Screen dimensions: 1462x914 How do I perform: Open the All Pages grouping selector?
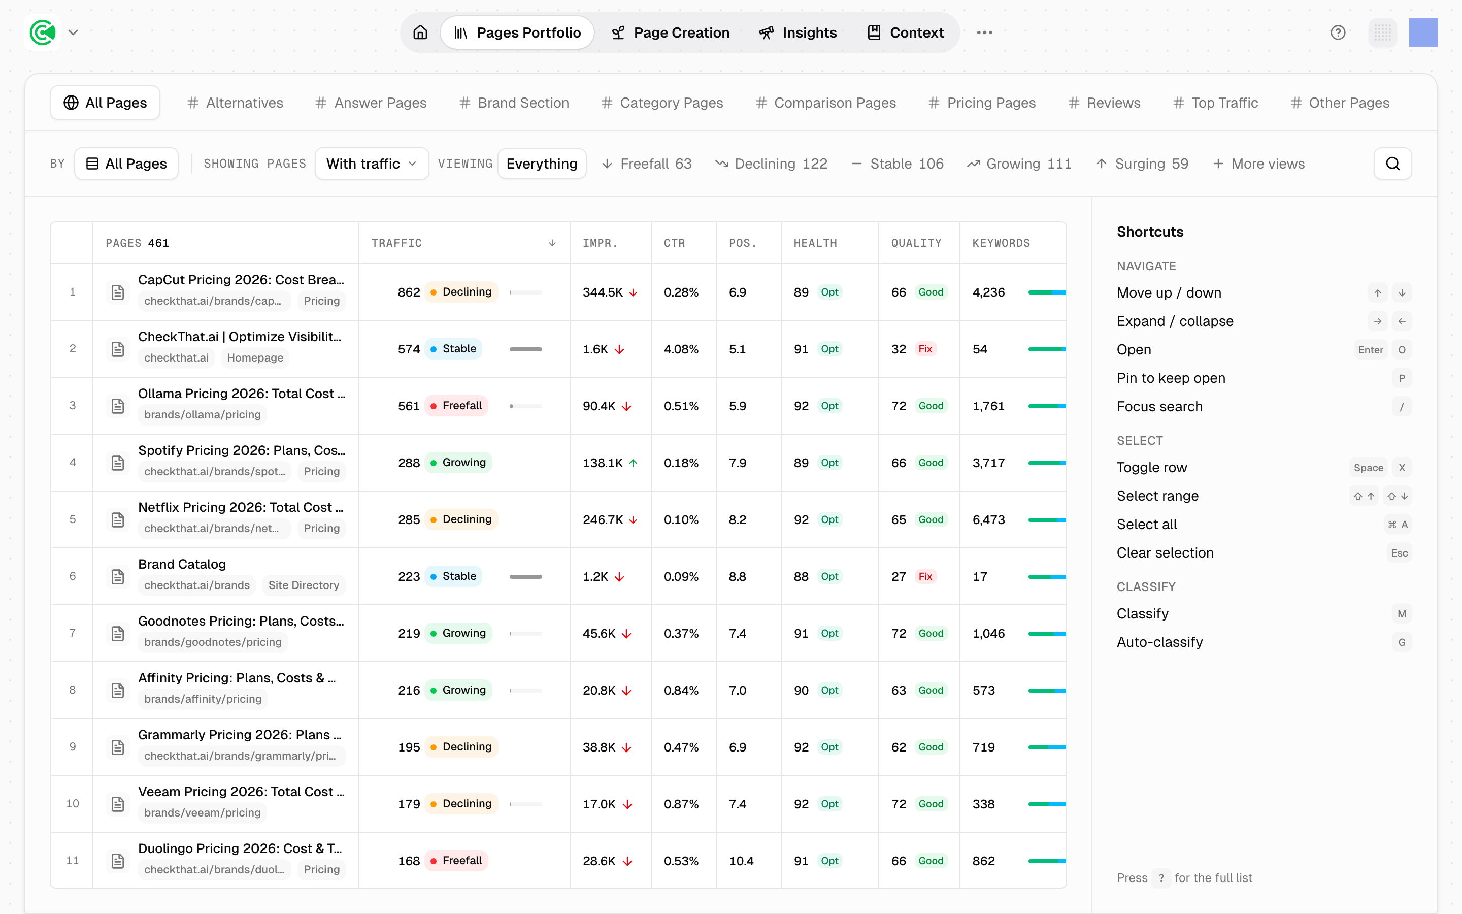coord(126,164)
